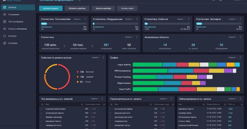Screen dimensions: 247x129
Task: Select row Петров Виктор in Примечательные table
Action: (x=141, y=121)
